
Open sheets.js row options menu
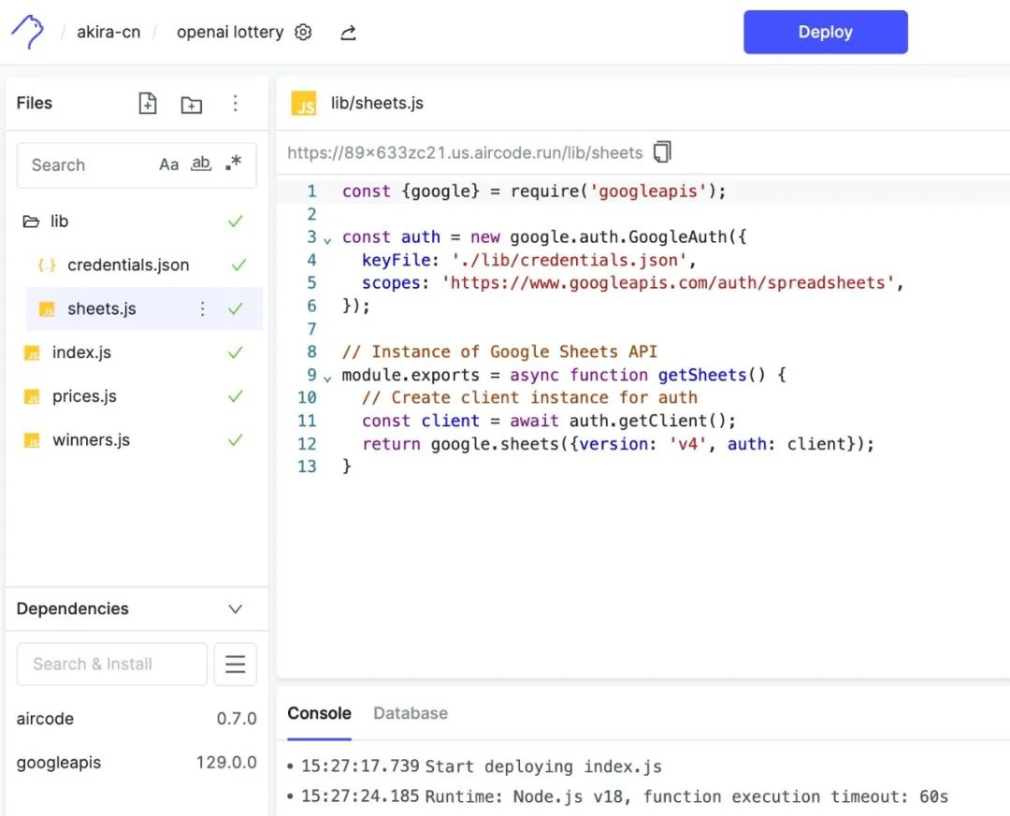(202, 309)
